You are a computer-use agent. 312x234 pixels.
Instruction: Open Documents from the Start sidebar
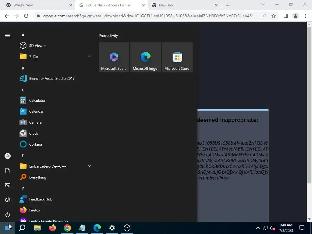click(x=8, y=171)
